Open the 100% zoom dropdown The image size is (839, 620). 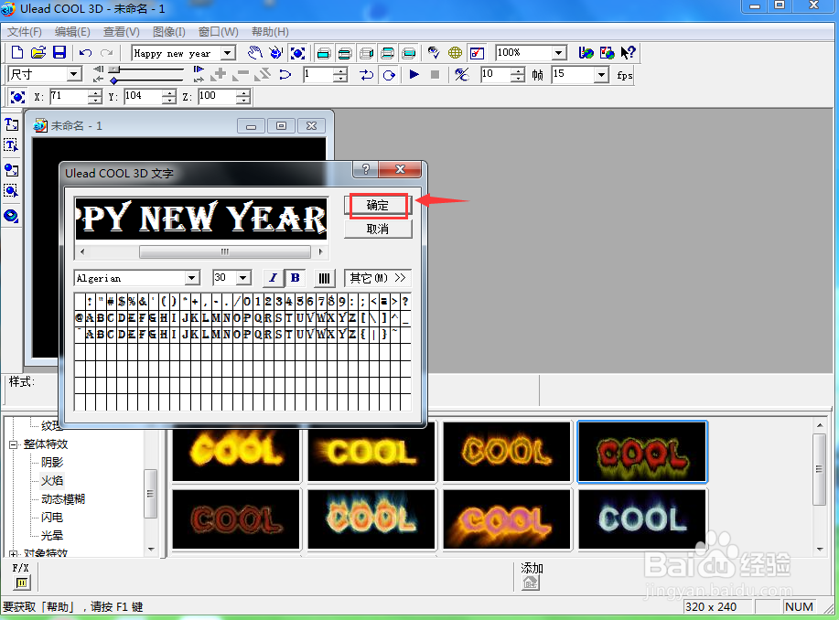click(x=559, y=52)
